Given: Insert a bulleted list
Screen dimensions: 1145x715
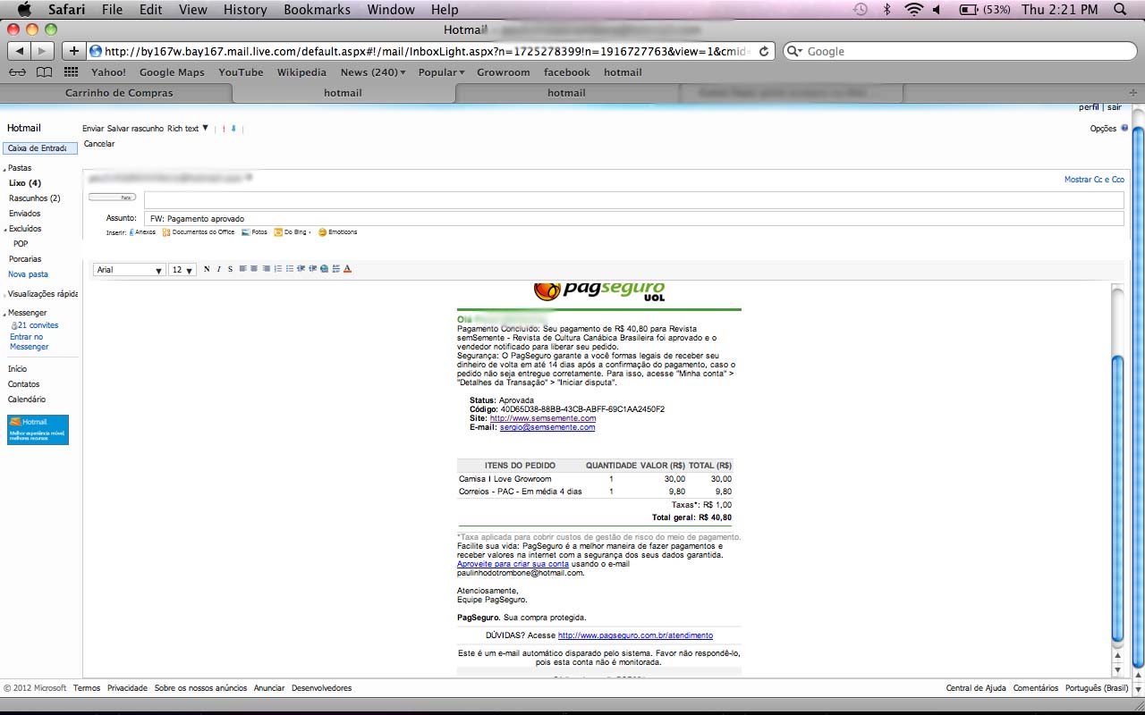Looking at the screenshot, I should click(289, 269).
